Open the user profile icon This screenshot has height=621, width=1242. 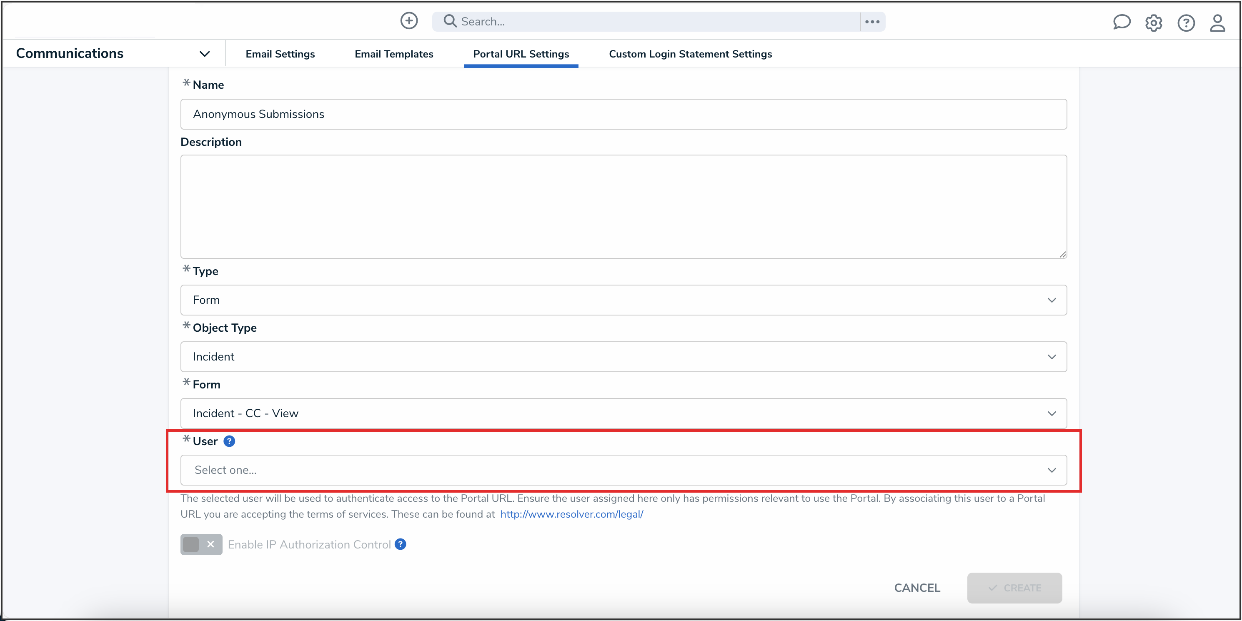tap(1217, 23)
